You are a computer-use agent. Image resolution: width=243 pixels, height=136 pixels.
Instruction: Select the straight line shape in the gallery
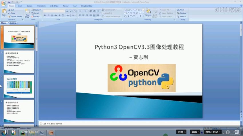coord(132,10)
